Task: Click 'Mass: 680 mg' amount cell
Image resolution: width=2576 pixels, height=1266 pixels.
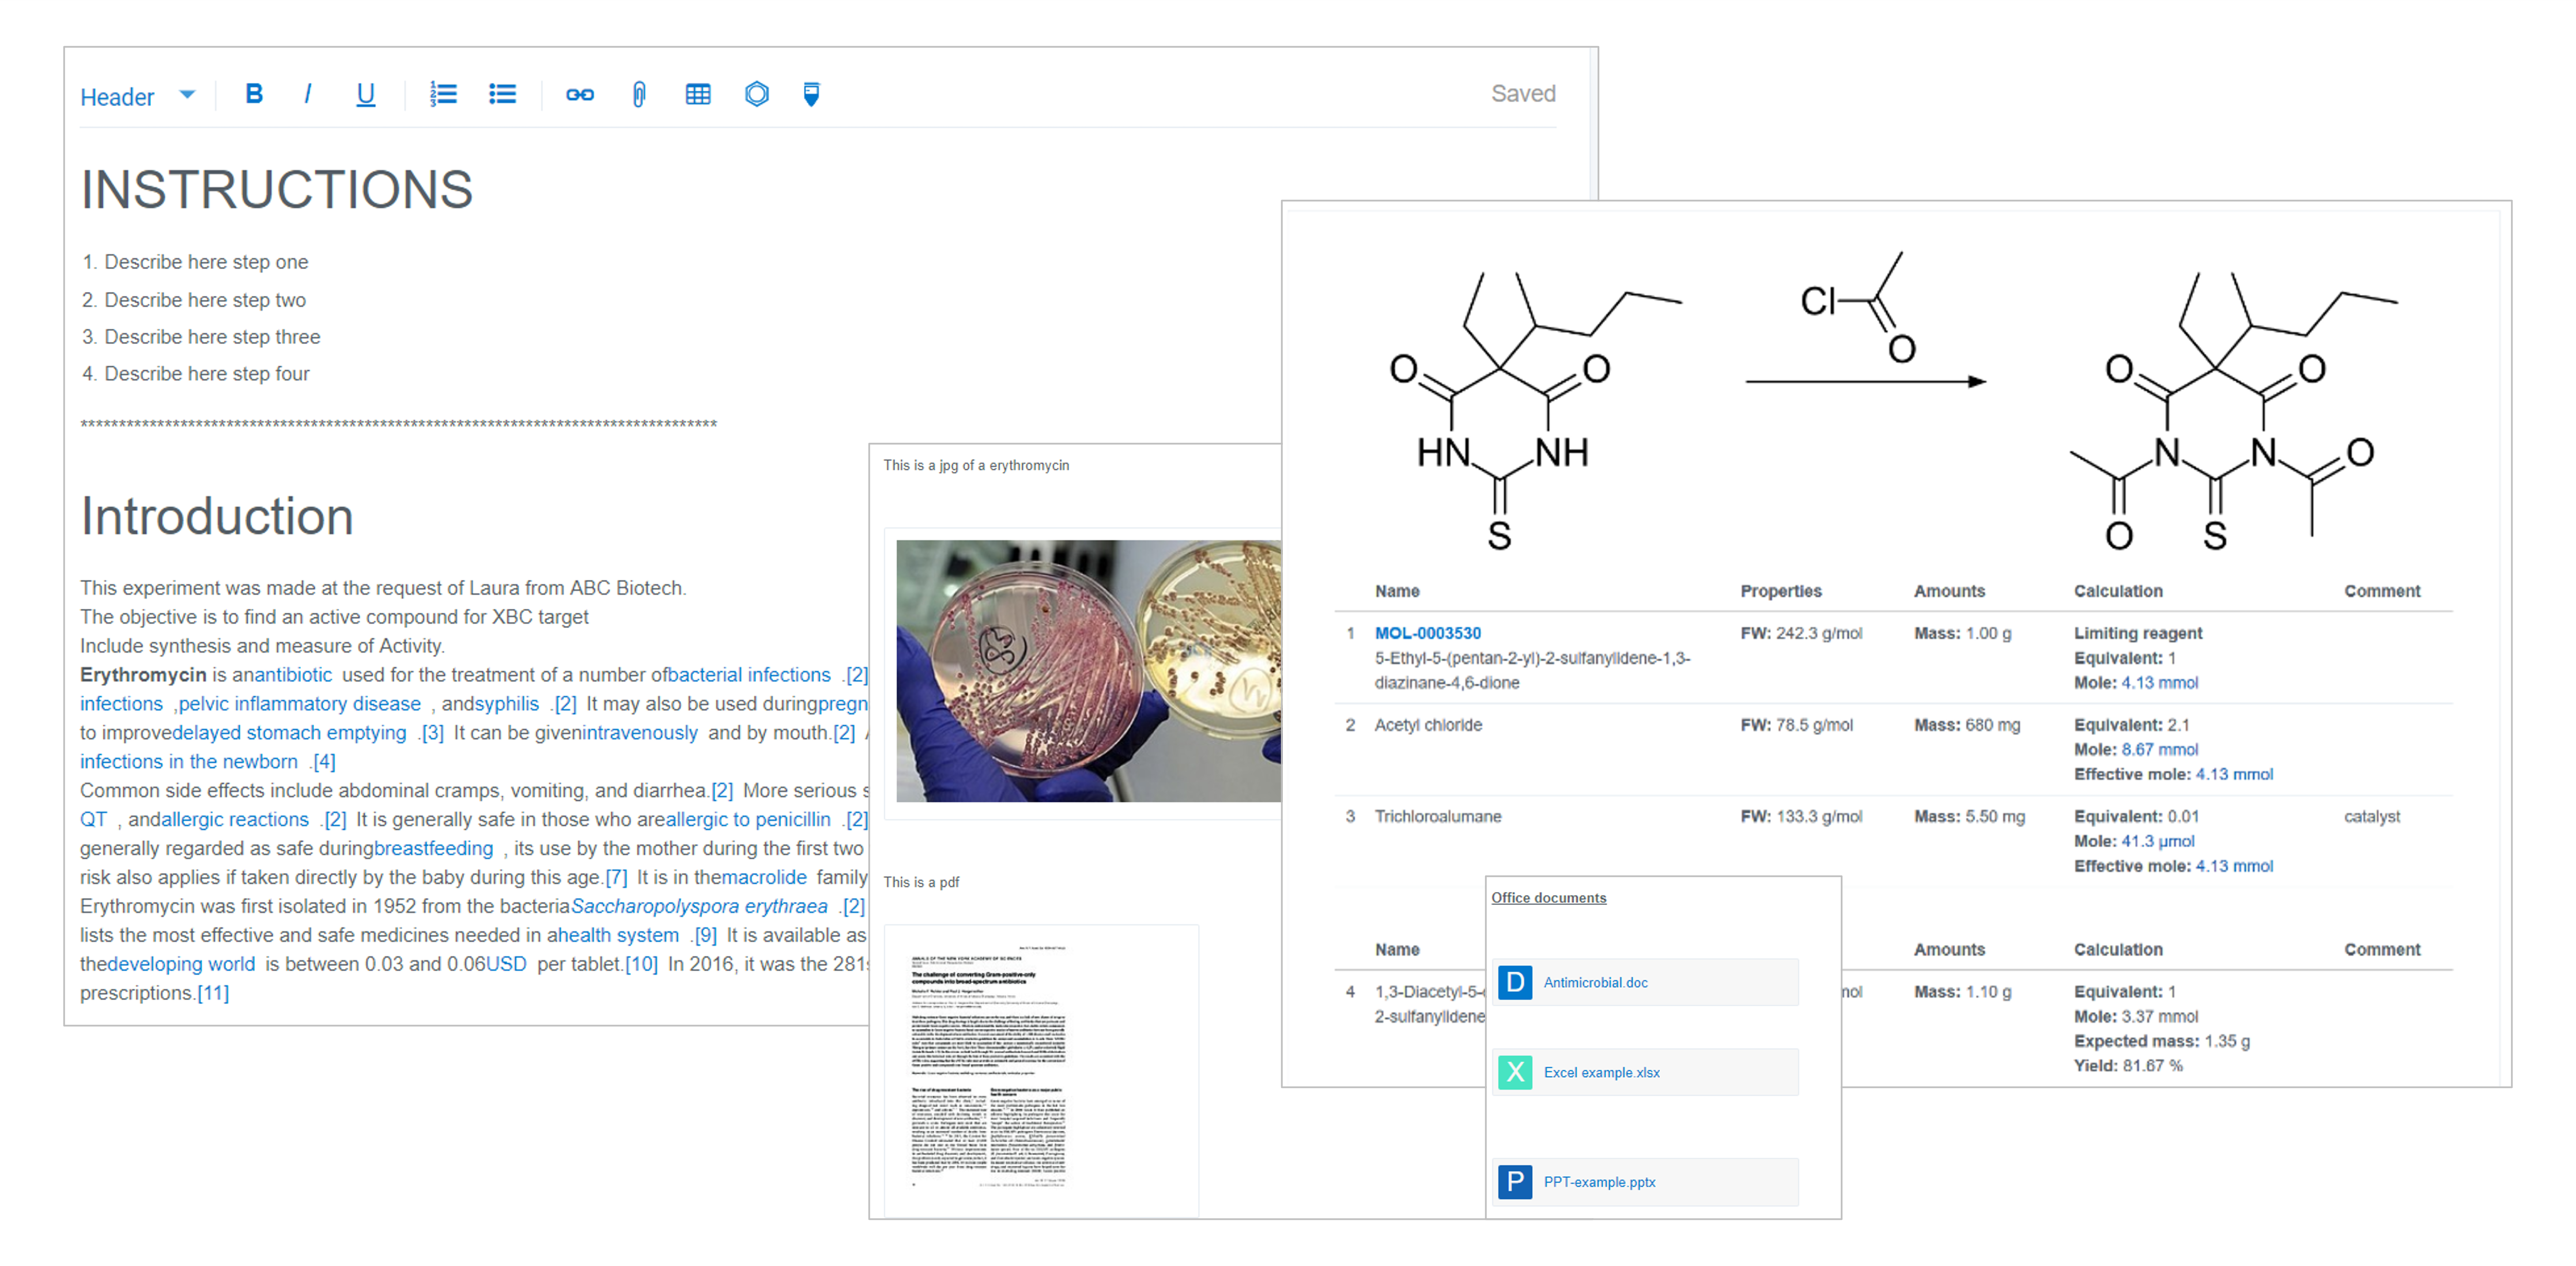Action: (x=1966, y=725)
